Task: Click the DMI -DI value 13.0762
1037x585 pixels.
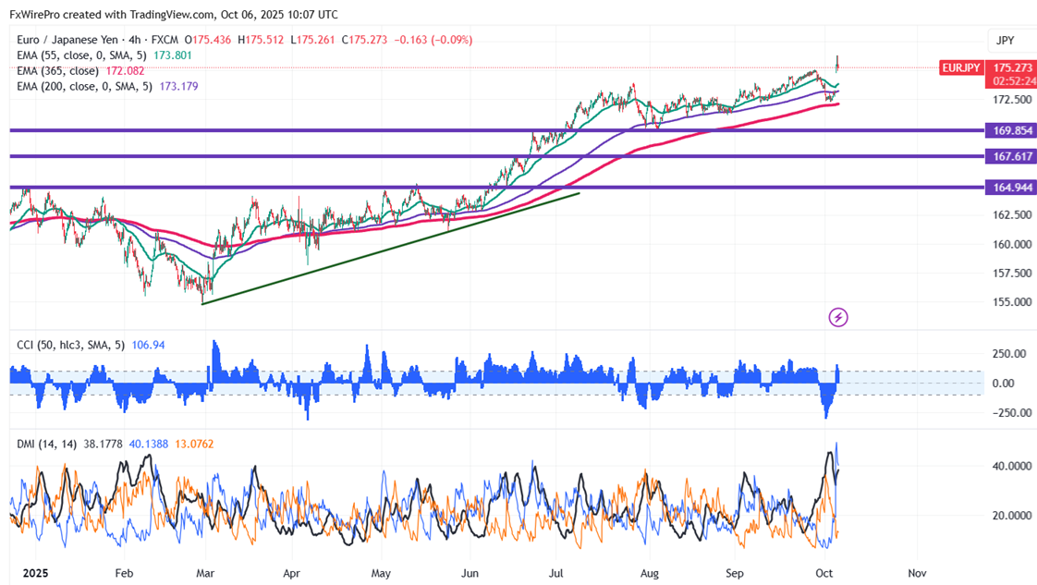Action: (194, 445)
